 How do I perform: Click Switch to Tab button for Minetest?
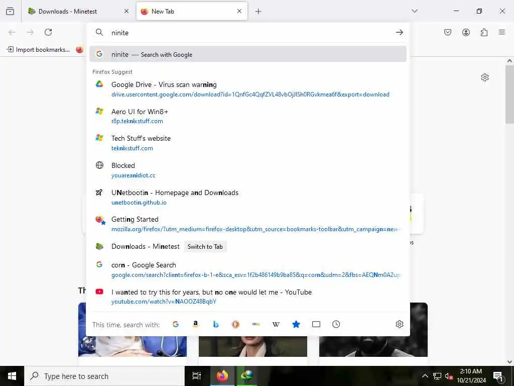205,246
